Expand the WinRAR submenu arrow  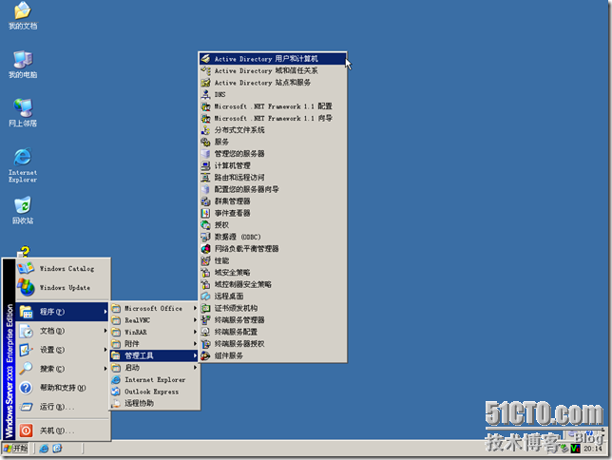(195, 333)
